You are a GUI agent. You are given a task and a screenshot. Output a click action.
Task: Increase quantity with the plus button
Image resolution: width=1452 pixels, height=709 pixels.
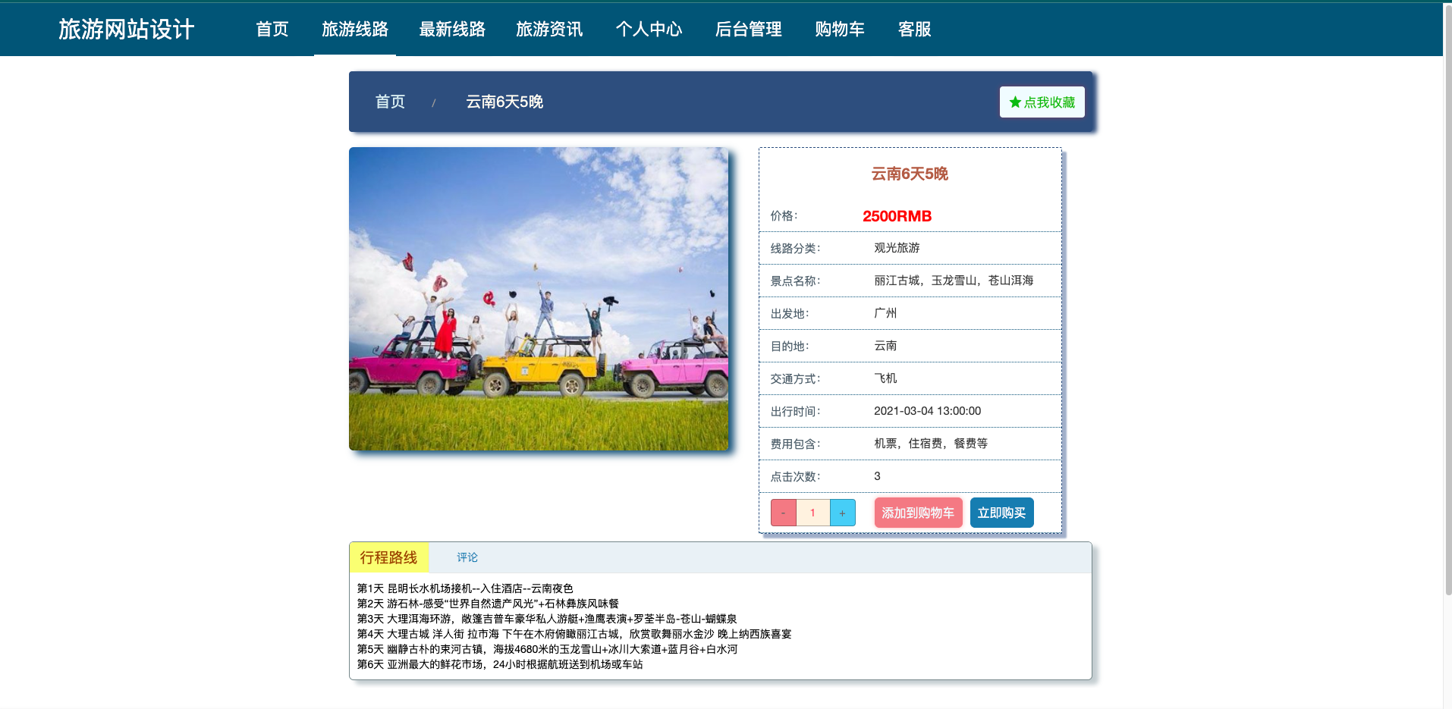pyautogui.click(x=843, y=513)
